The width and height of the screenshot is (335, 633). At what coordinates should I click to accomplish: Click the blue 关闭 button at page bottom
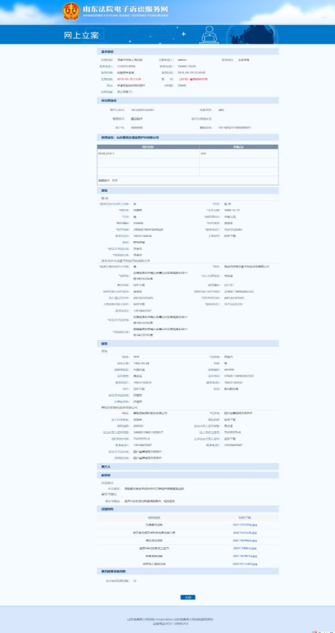tap(188, 597)
